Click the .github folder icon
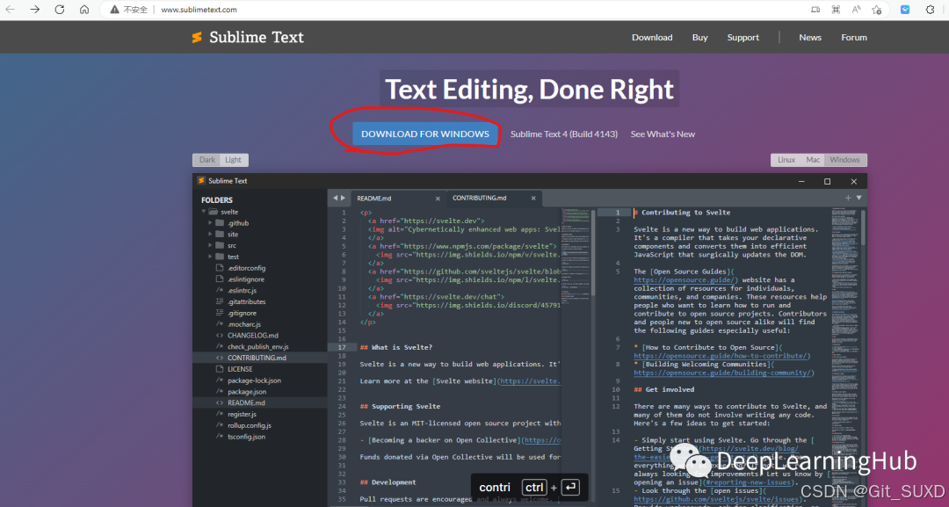The image size is (949, 507). pyautogui.click(x=220, y=223)
